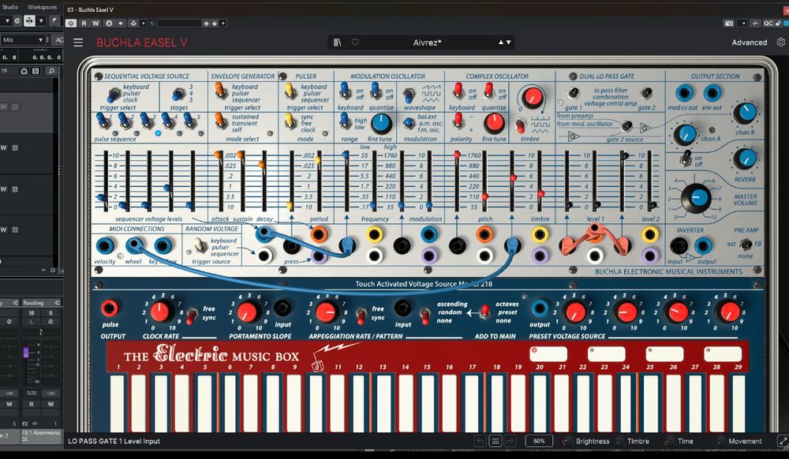The image size is (789, 459).
Task: Click the purple mixer channel fader
Action: 26,353
